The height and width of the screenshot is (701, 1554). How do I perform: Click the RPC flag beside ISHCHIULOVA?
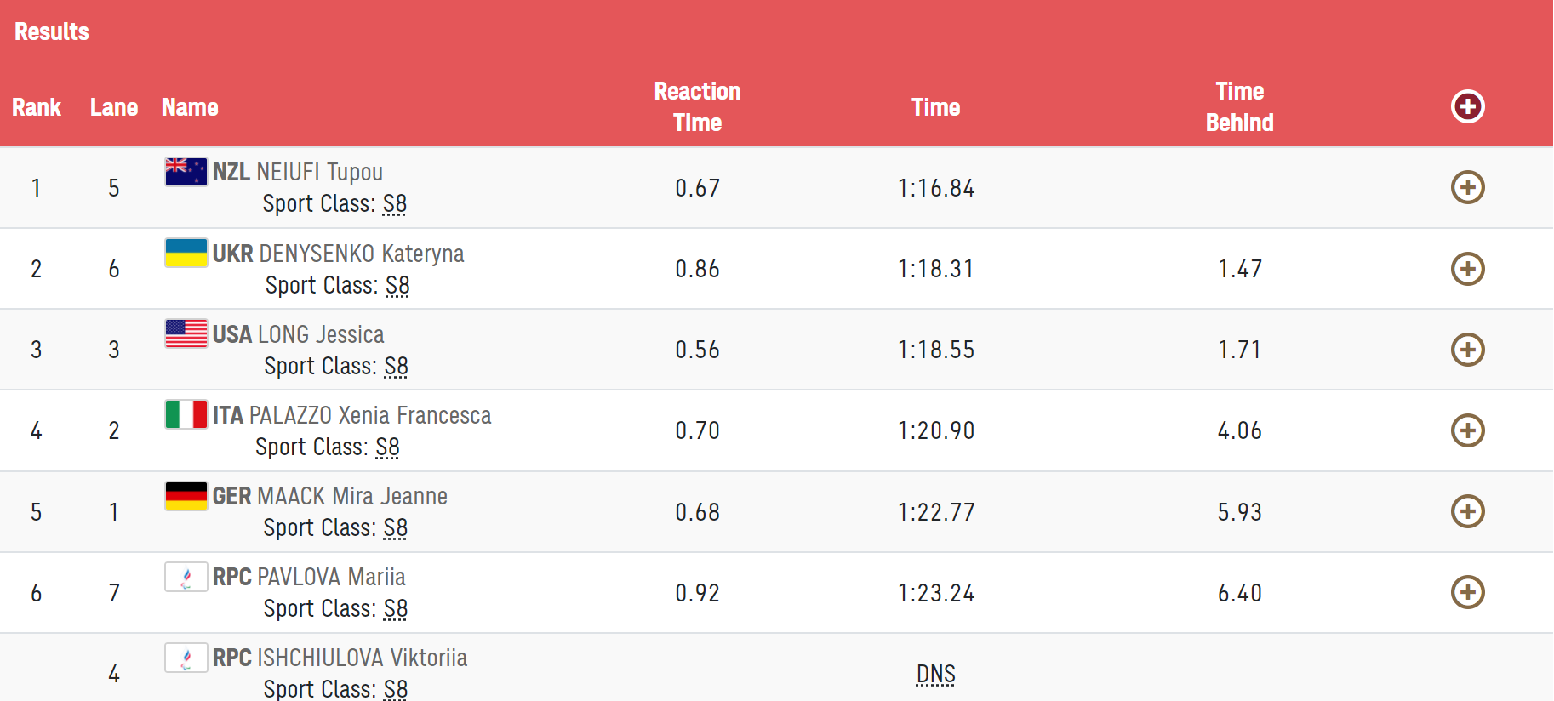coord(186,658)
